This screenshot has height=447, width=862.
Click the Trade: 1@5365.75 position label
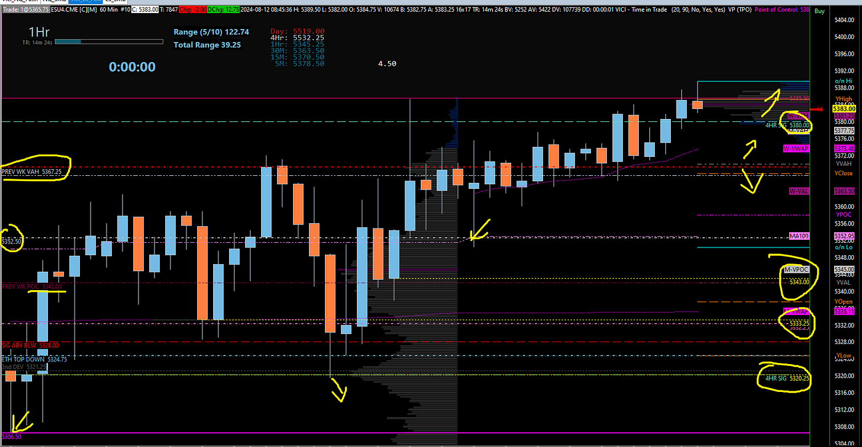point(26,9)
